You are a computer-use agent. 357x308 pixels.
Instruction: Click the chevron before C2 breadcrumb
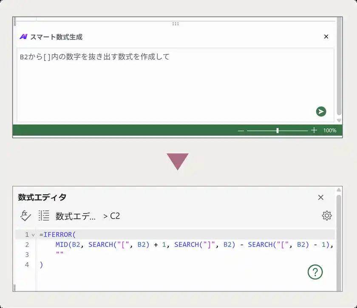tap(106, 216)
